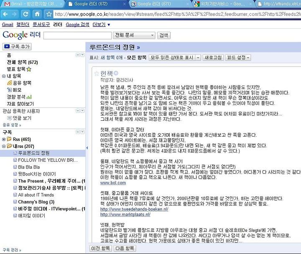Go to 다음 항목 button
The width and height of the screenshot is (301, 254).
tap(125, 248)
